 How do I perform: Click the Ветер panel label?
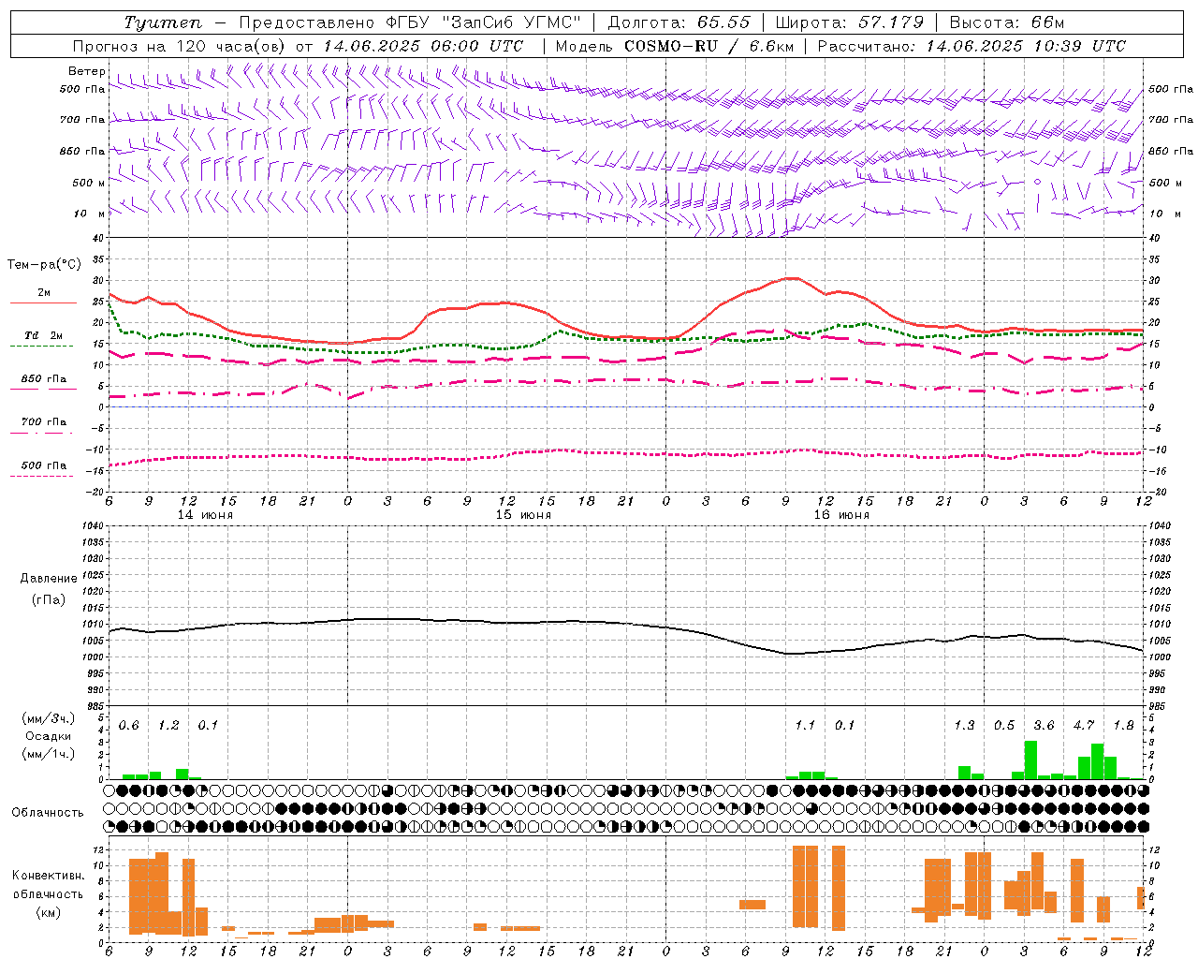coord(87,71)
